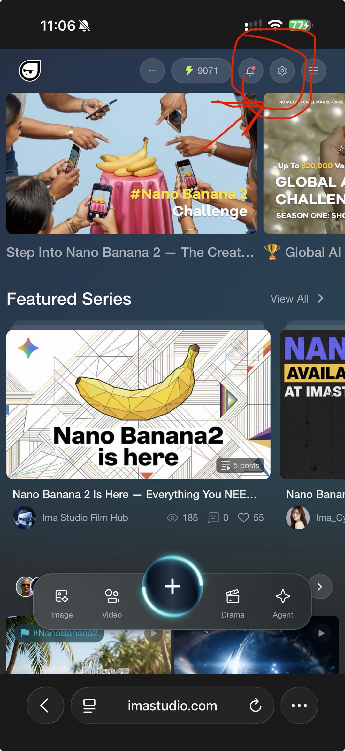The width and height of the screenshot is (345, 751).
Task: Expand Featured Series with View All
Action: [296, 299]
